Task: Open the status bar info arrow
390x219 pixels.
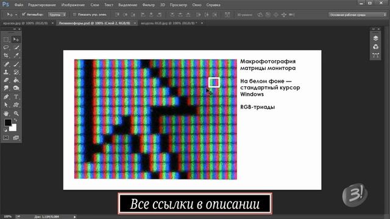Action: 74,217
